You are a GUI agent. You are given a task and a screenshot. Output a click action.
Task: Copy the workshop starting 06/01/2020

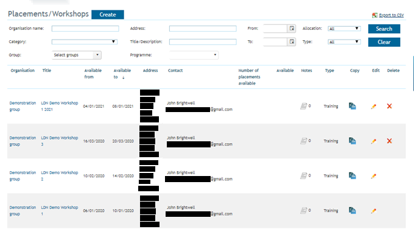click(x=353, y=211)
